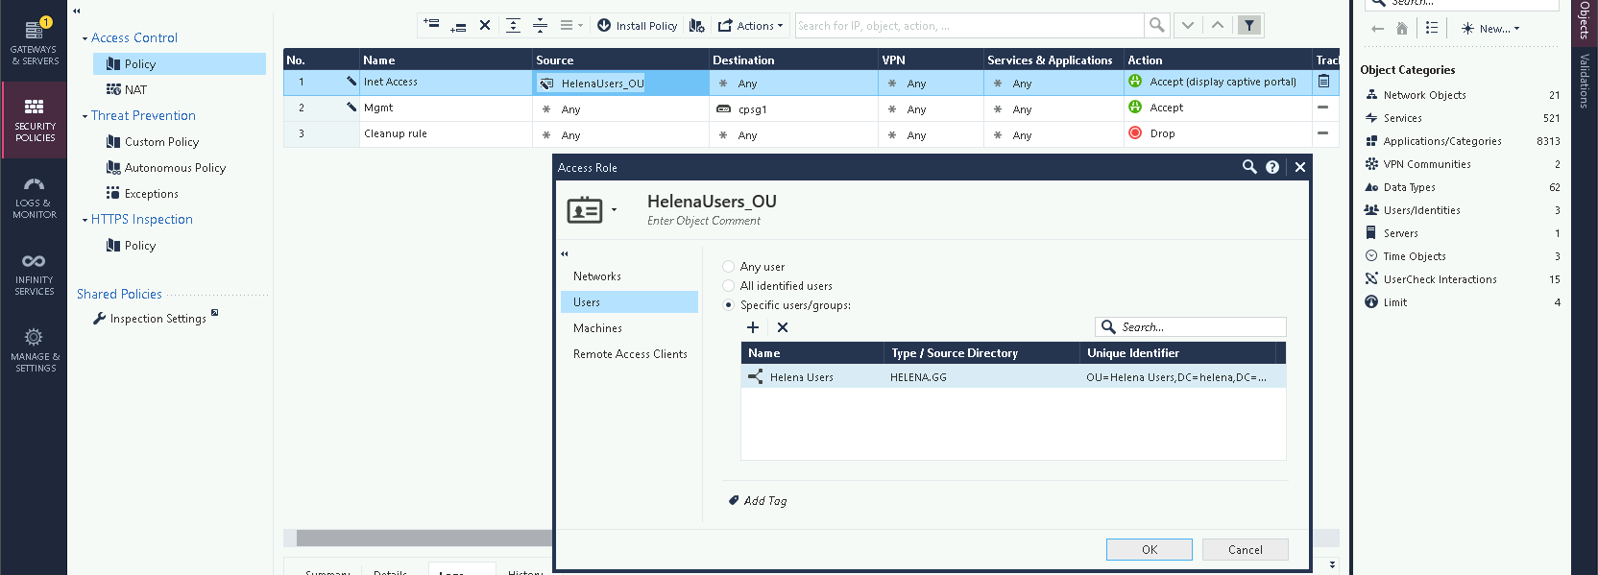Click the Install Policy button

coord(638,26)
